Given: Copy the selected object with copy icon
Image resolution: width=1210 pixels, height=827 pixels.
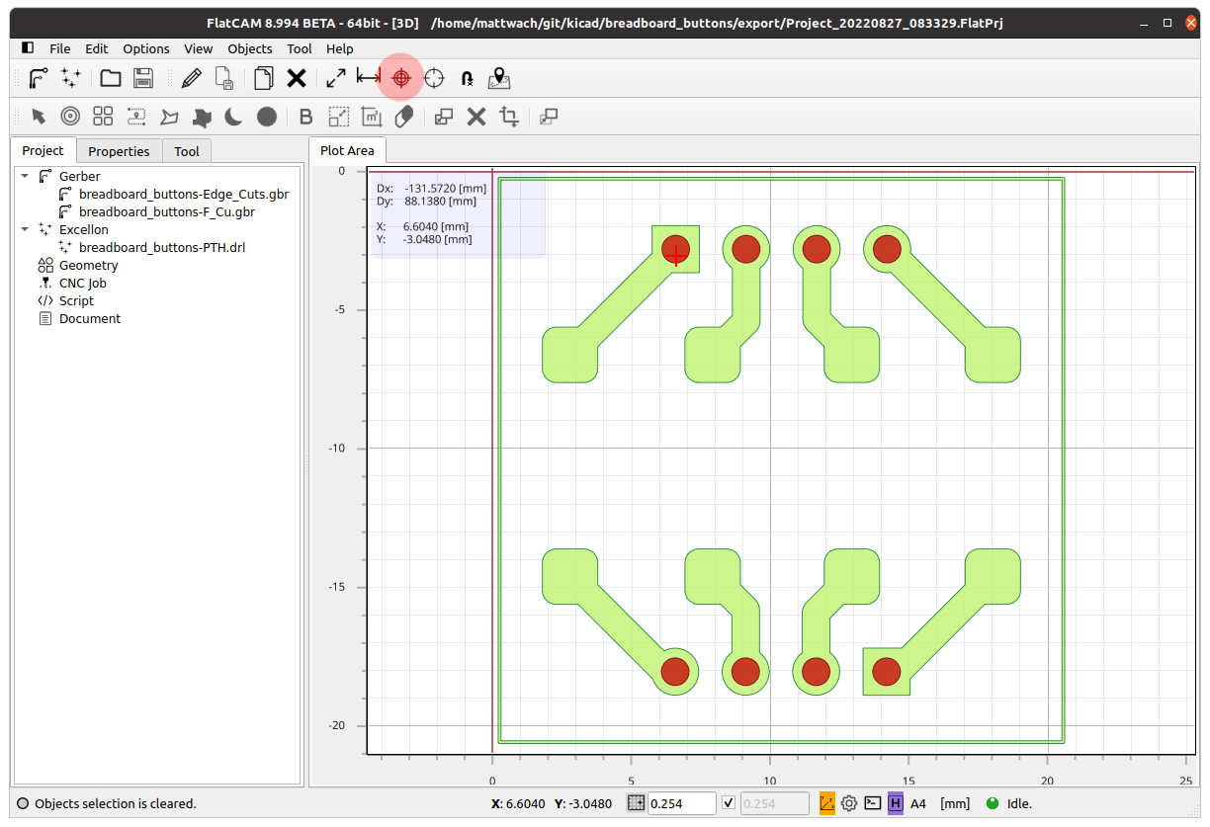Looking at the screenshot, I should click(x=264, y=78).
